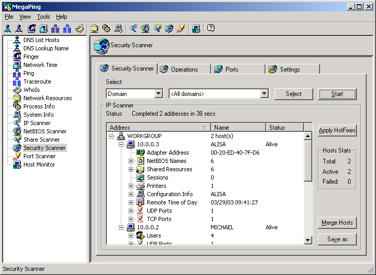
Task: Select DNS List Hosts in the left tree
Action: 41,40
